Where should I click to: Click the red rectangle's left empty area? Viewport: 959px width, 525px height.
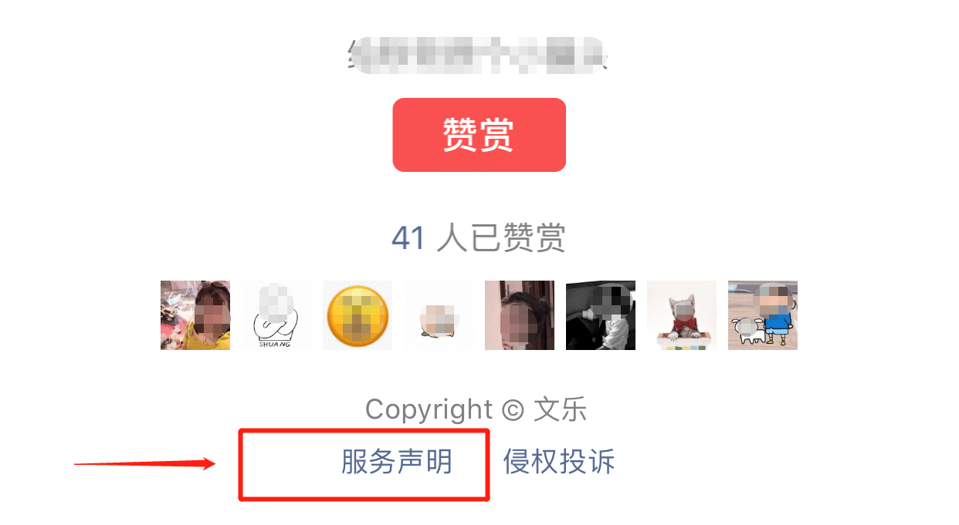pyautogui.click(x=290, y=465)
